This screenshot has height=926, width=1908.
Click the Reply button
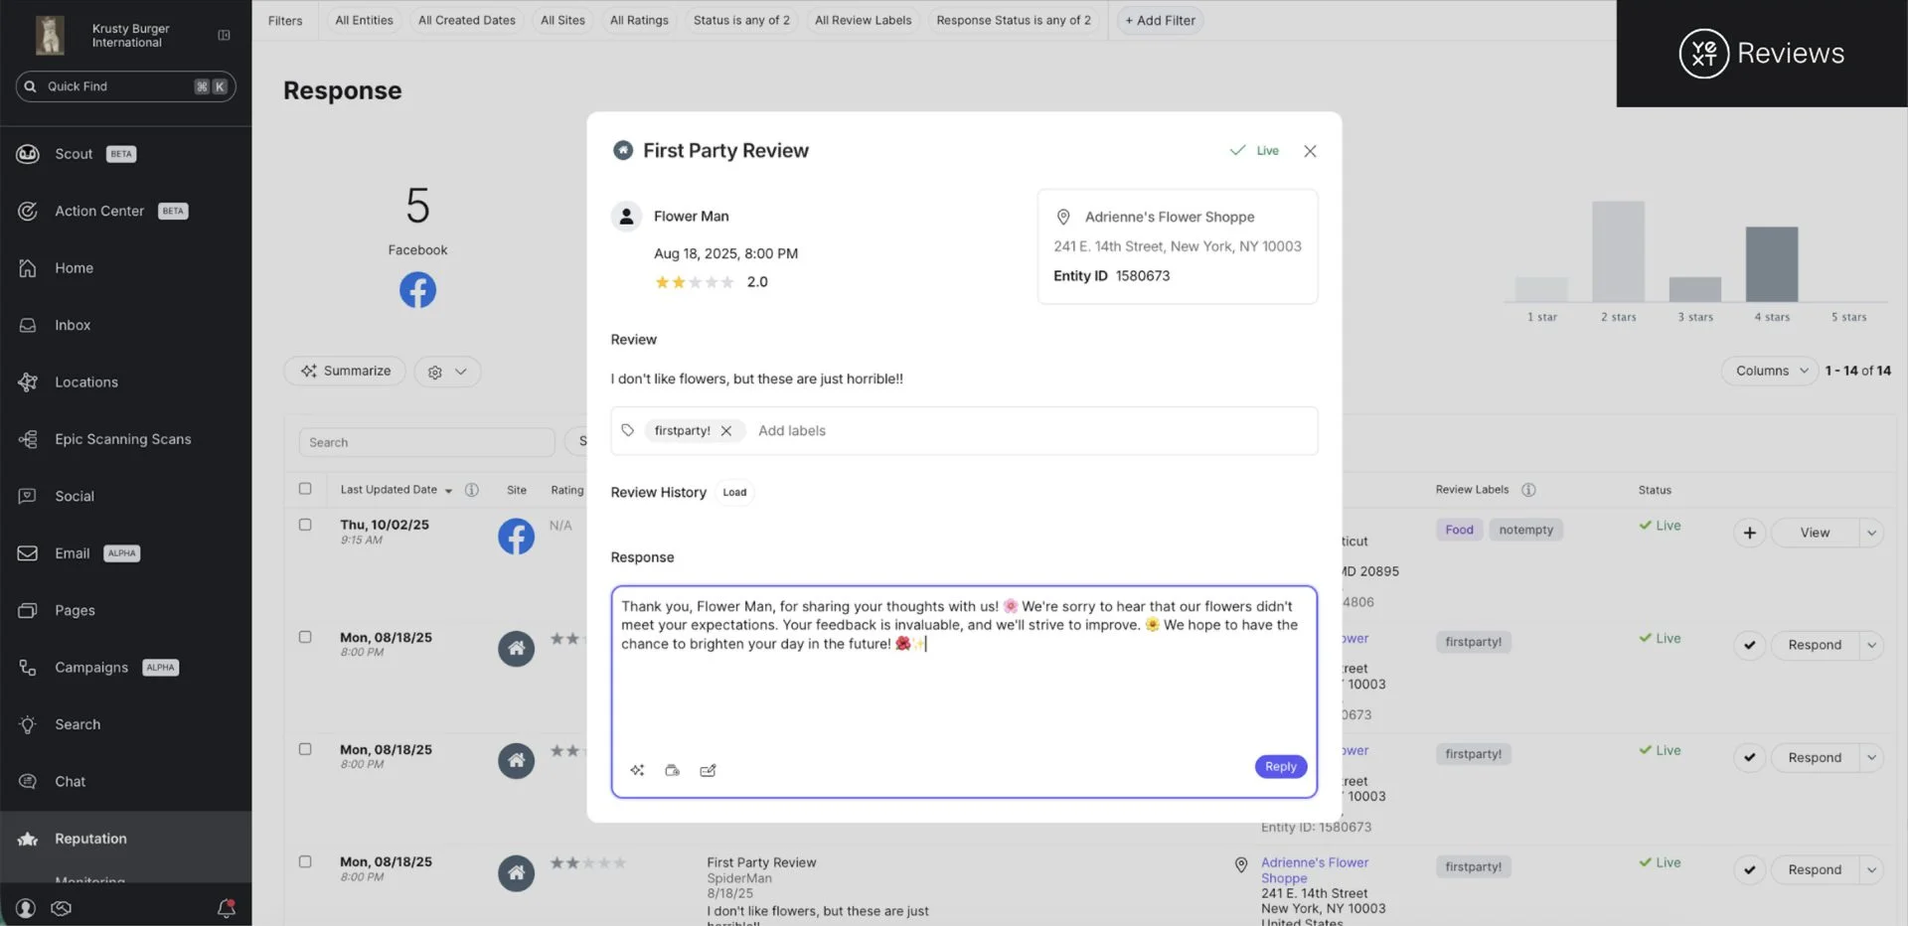1280,766
